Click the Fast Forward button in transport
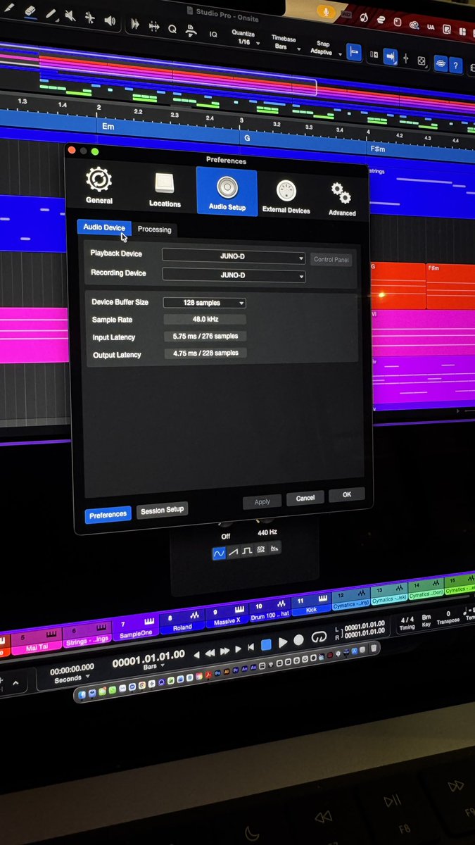The image size is (475, 845). [x=224, y=651]
